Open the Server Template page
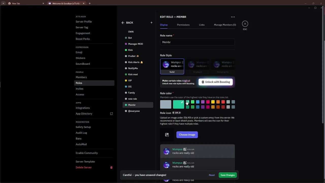This screenshot has width=325, height=183. (94, 162)
